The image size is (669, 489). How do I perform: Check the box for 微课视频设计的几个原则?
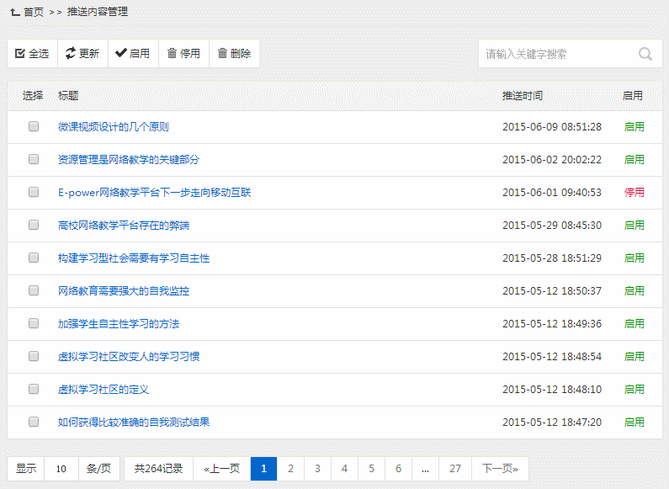click(34, 127)
